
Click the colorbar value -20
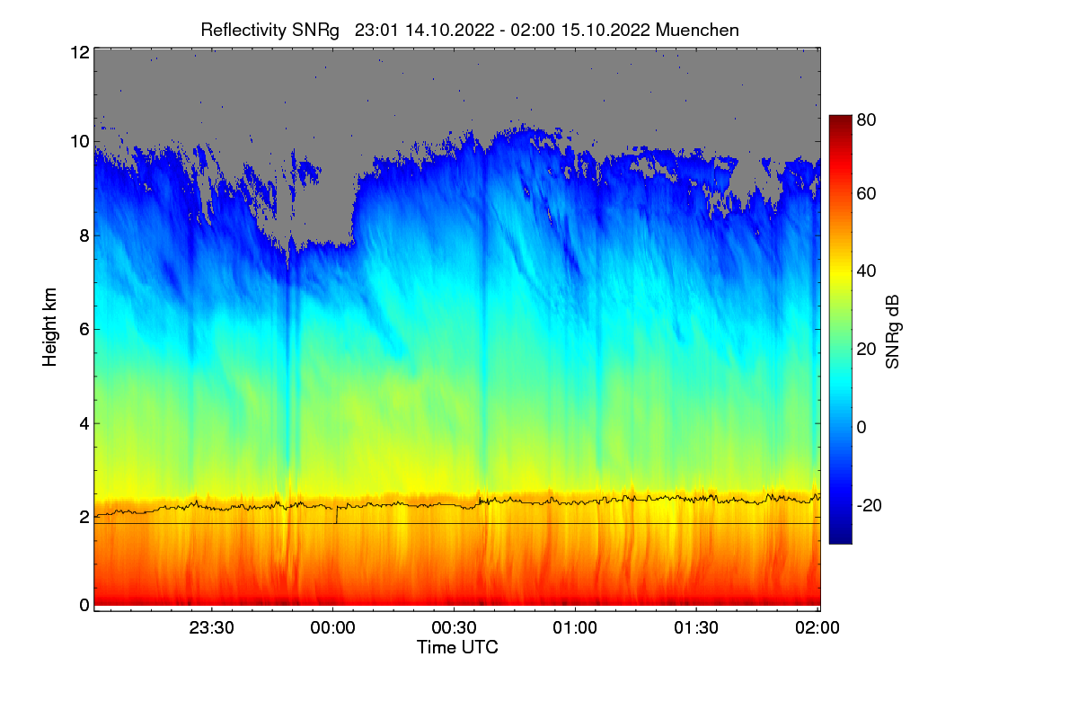pyautogui.click(x=870, y=505)
